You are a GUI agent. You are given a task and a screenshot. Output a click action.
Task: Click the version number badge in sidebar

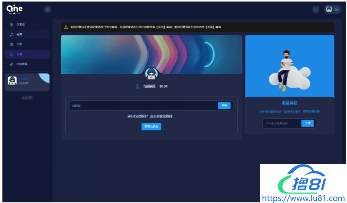point(27,98)
